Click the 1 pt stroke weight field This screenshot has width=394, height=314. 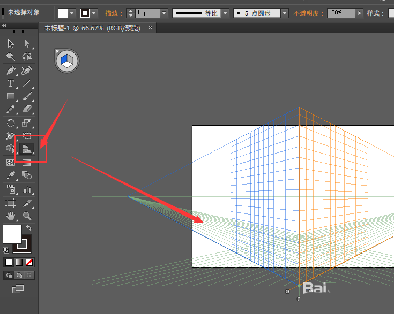tap(147, 13)
